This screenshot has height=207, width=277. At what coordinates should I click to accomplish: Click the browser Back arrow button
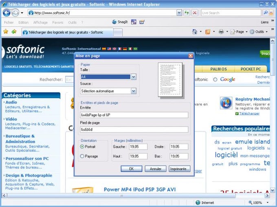pyautogui.click(x=7, y=13)
